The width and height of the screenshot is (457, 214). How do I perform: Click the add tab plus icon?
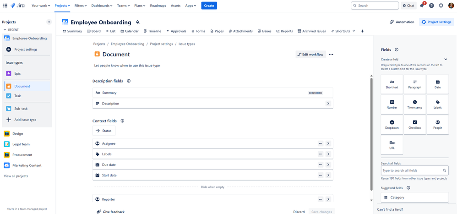click(x=362, y=31)
